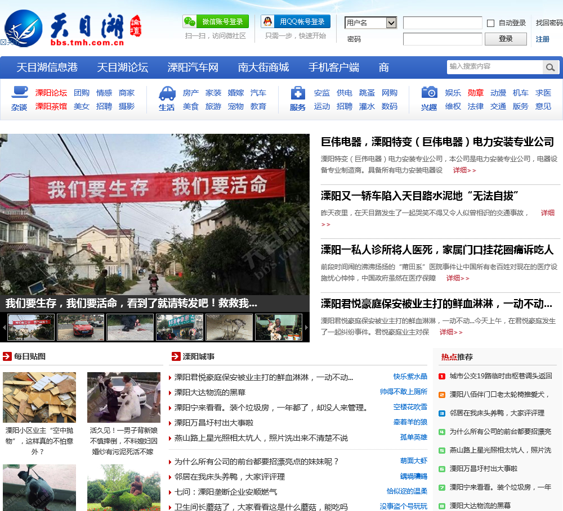Image resolution: width=563 pixels, height=511 pixels.
Task: Open post 溧阳大达物流的黑幕 in 溧阳城事
Action: [x=210, y=392]
